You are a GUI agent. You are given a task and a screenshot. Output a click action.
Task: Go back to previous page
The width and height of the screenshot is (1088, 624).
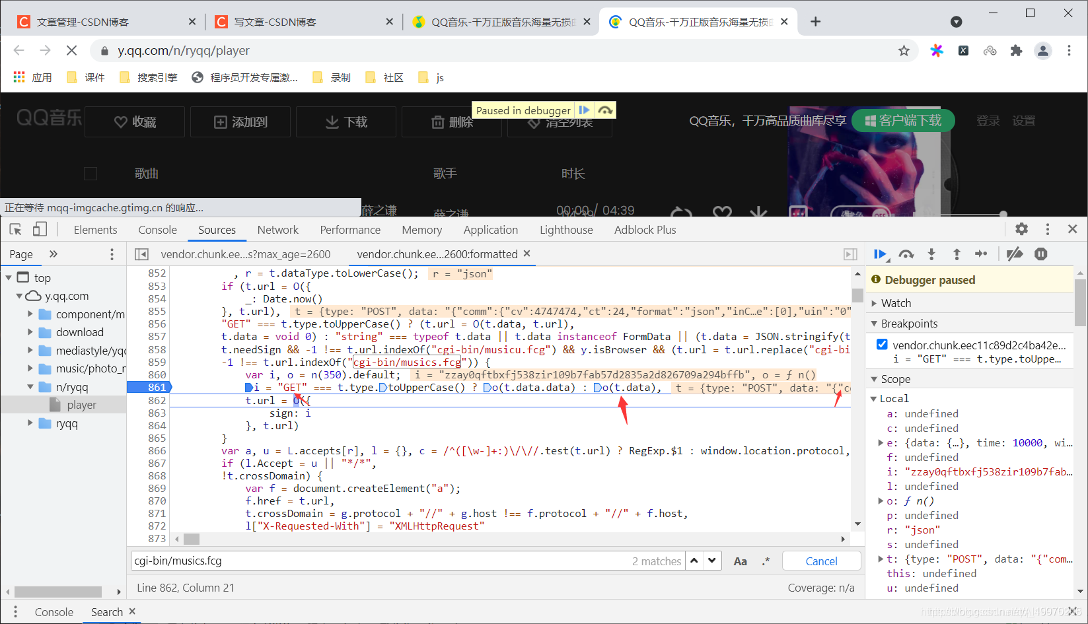(x=18, y=51)
